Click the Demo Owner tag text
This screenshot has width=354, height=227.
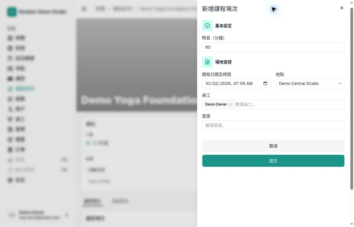(x=216, y=104)
